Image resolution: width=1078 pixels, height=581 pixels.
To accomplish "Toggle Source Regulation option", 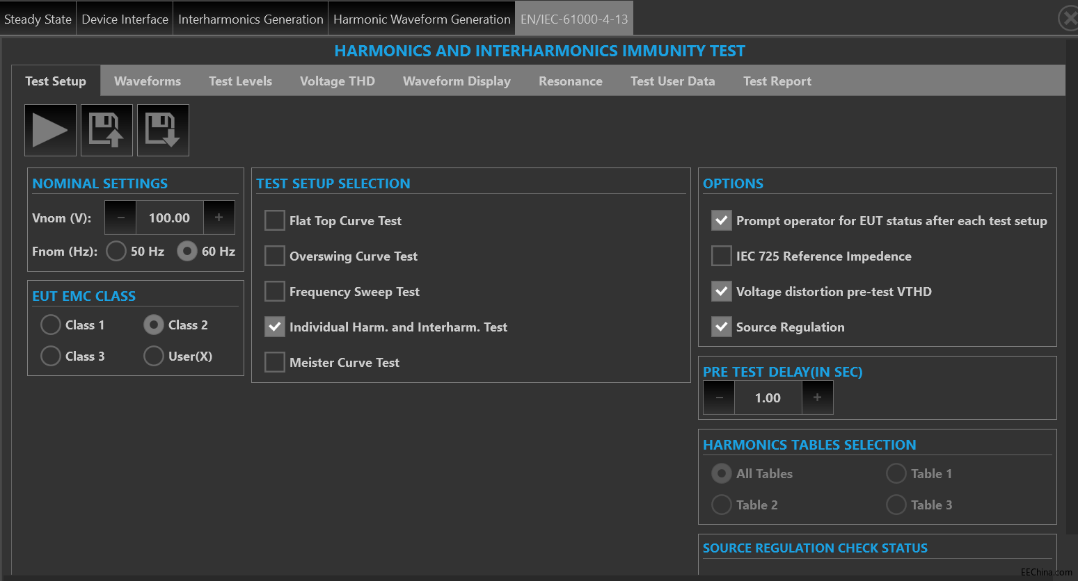I will 722,327.
